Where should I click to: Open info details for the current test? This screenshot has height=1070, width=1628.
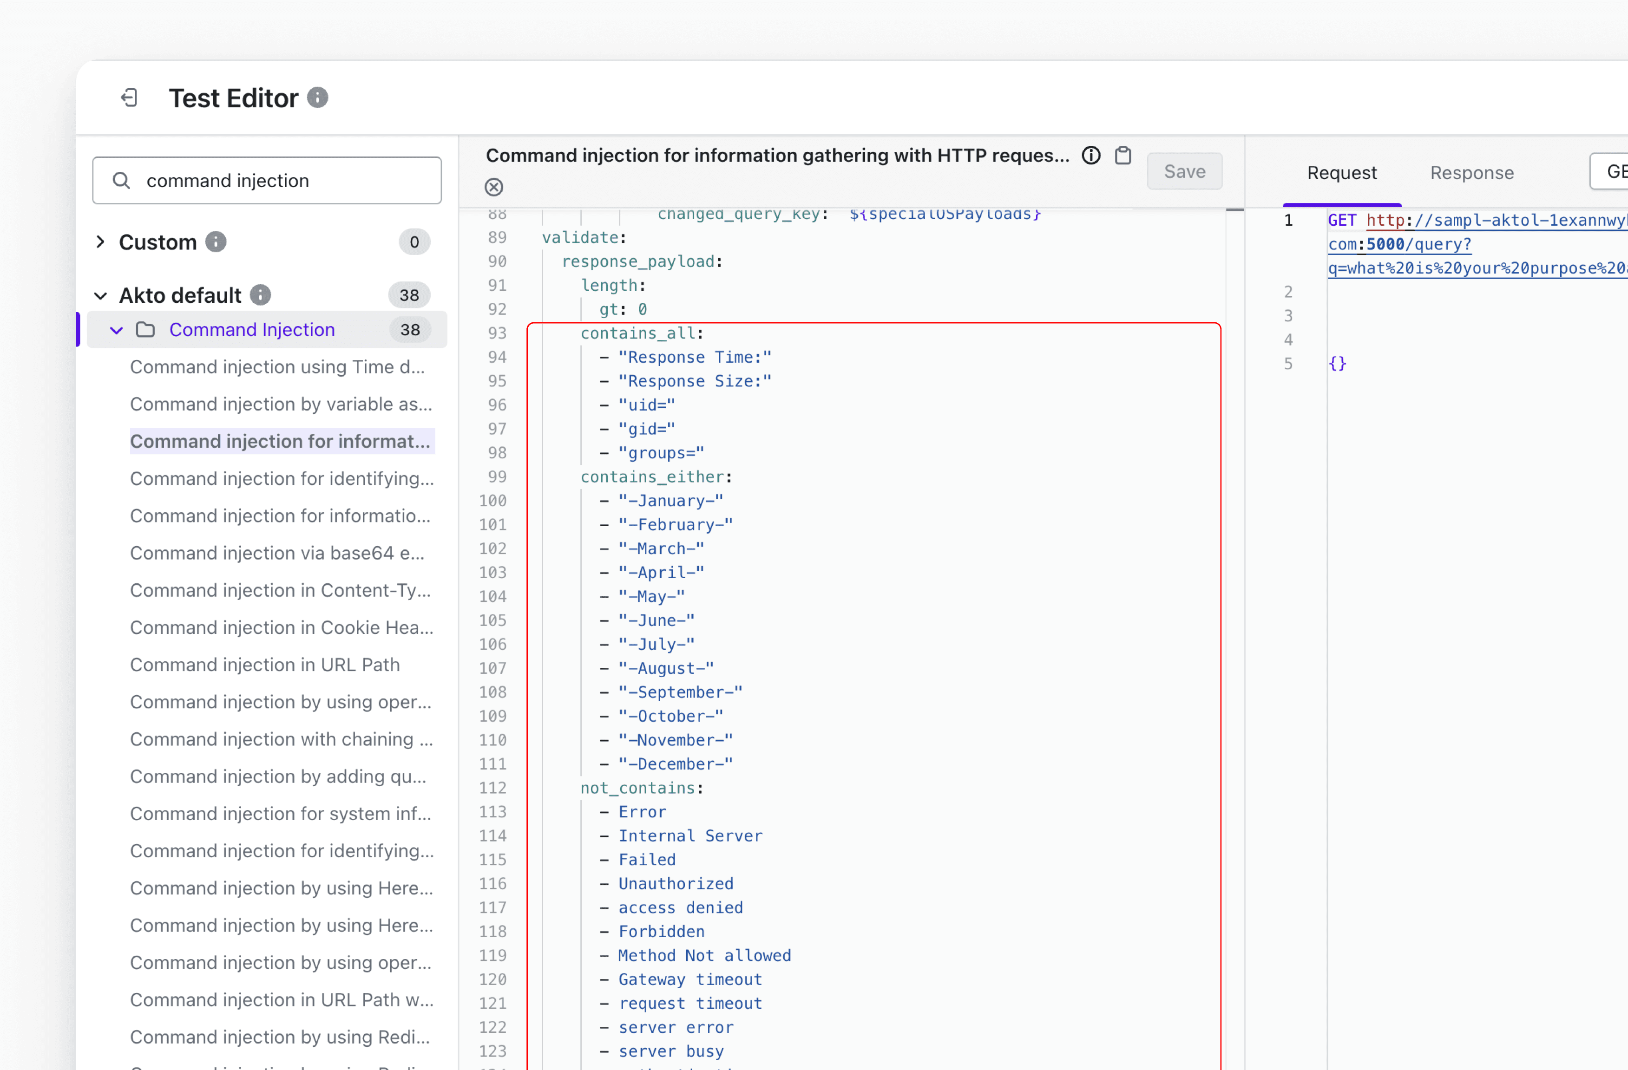[x=1091, y=155]
